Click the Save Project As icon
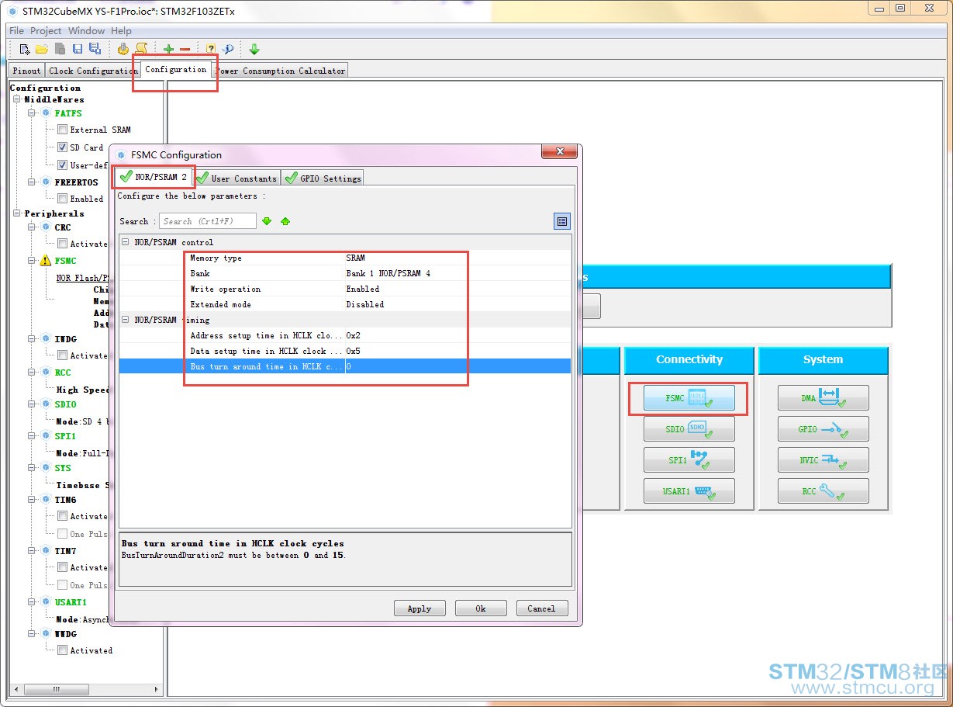Image resolution: width=953 pixels, height=707 pixels. tap(95, 49)
